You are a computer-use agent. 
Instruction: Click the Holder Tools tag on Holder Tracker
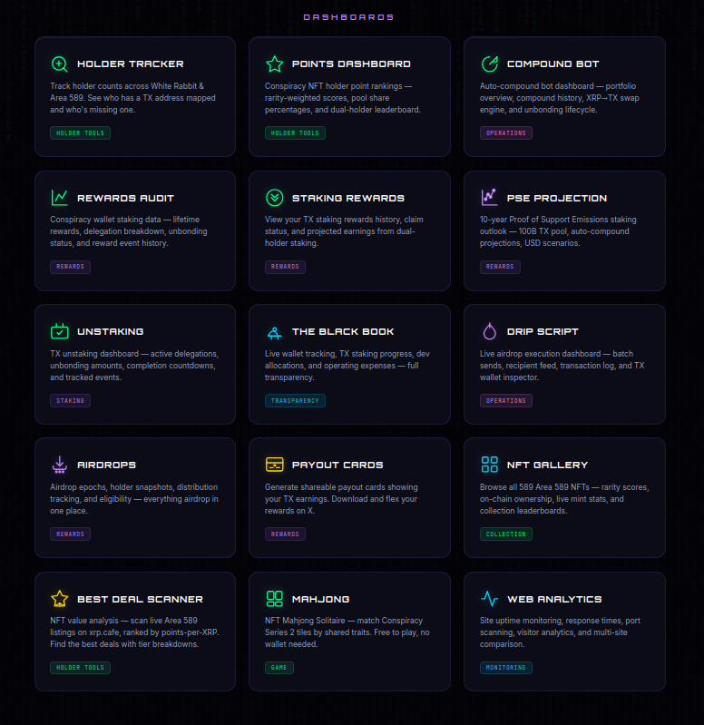click(80, 133)
